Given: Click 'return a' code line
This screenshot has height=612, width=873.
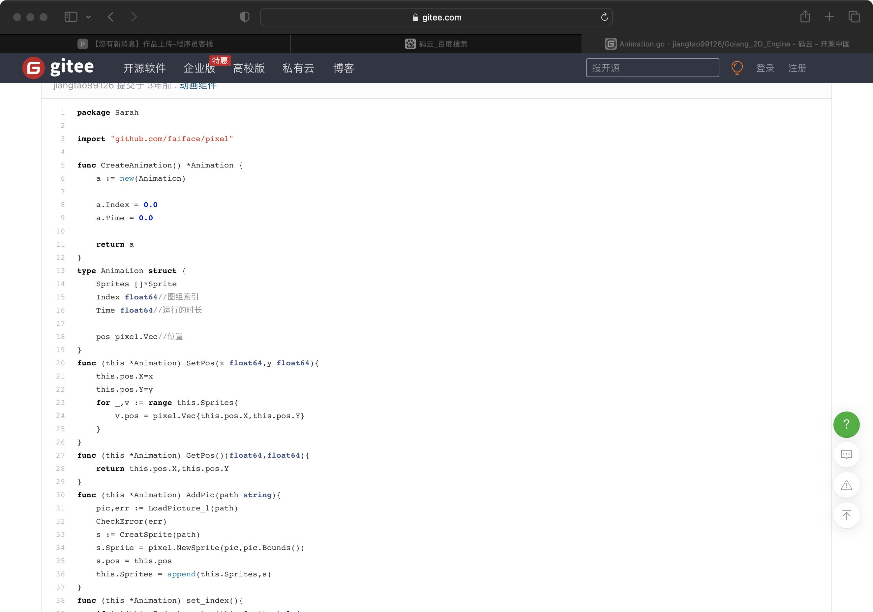Looking at the screenshot, I should [x=115, y=244].
